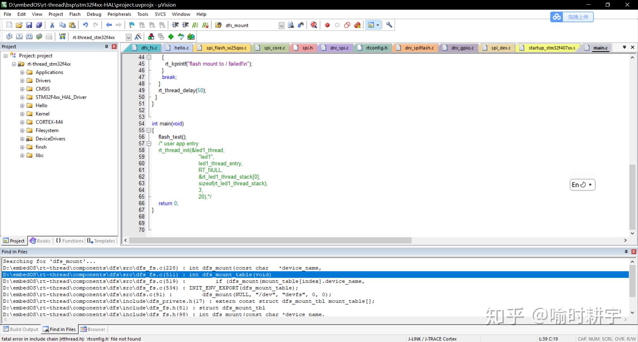Screen dimensions: 638x342
Task: Uncomment selection icon with red x
Action: [205, 25]
